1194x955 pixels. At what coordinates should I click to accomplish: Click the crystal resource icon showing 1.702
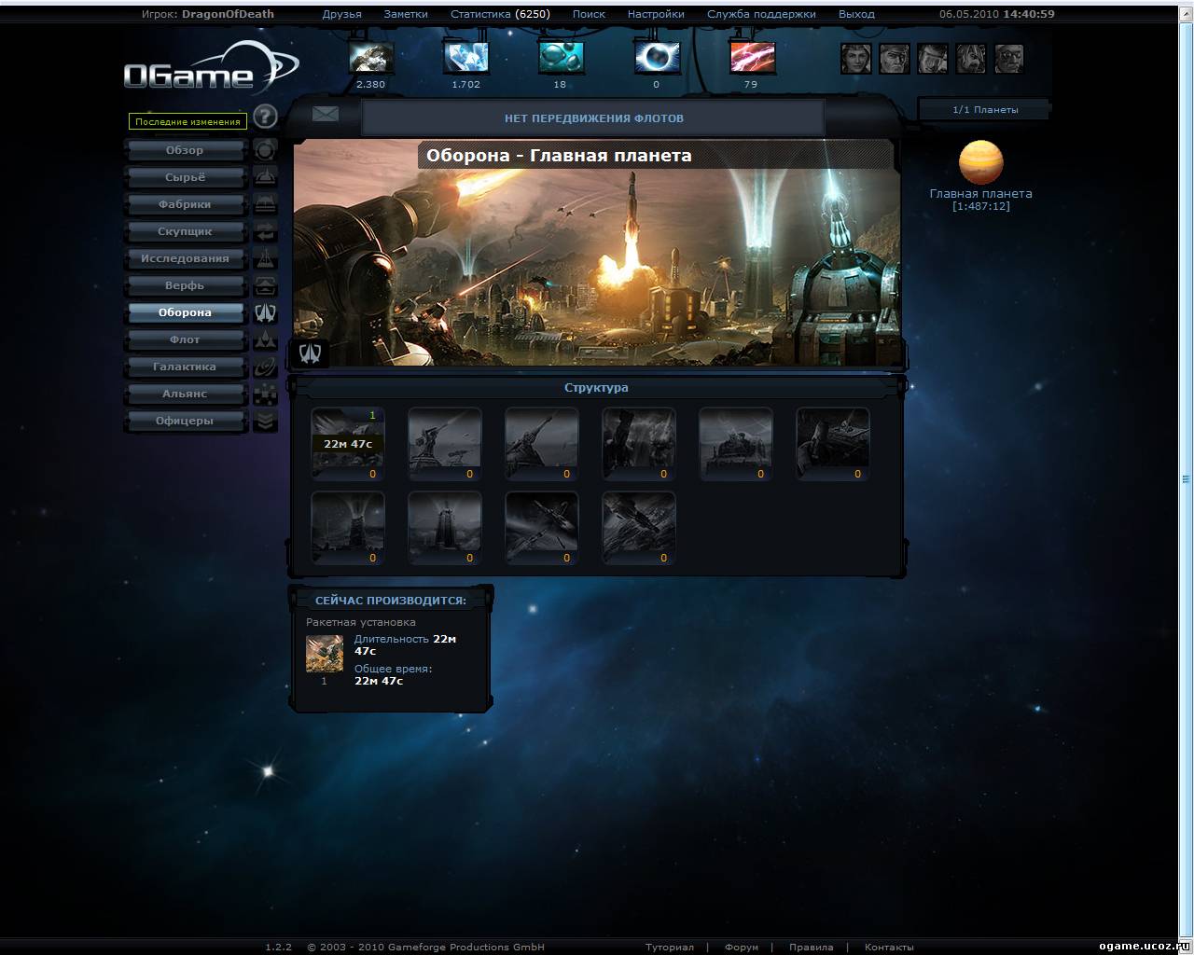(465, 58)
